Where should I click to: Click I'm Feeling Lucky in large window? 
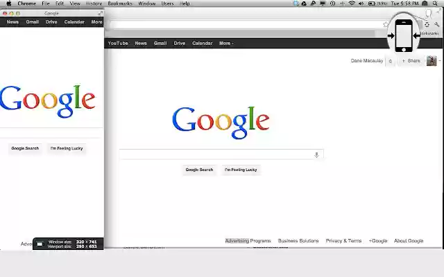click(241, 170)
